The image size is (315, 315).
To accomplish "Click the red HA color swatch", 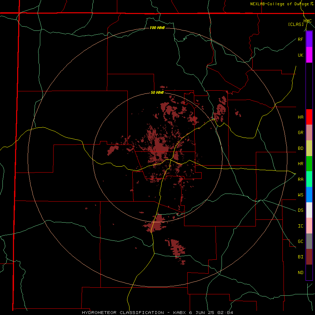I will tap(309, 117).
